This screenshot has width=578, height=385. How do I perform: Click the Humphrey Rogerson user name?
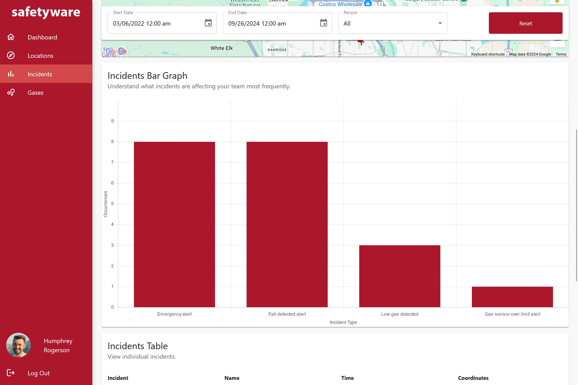(x=58, y=345)
